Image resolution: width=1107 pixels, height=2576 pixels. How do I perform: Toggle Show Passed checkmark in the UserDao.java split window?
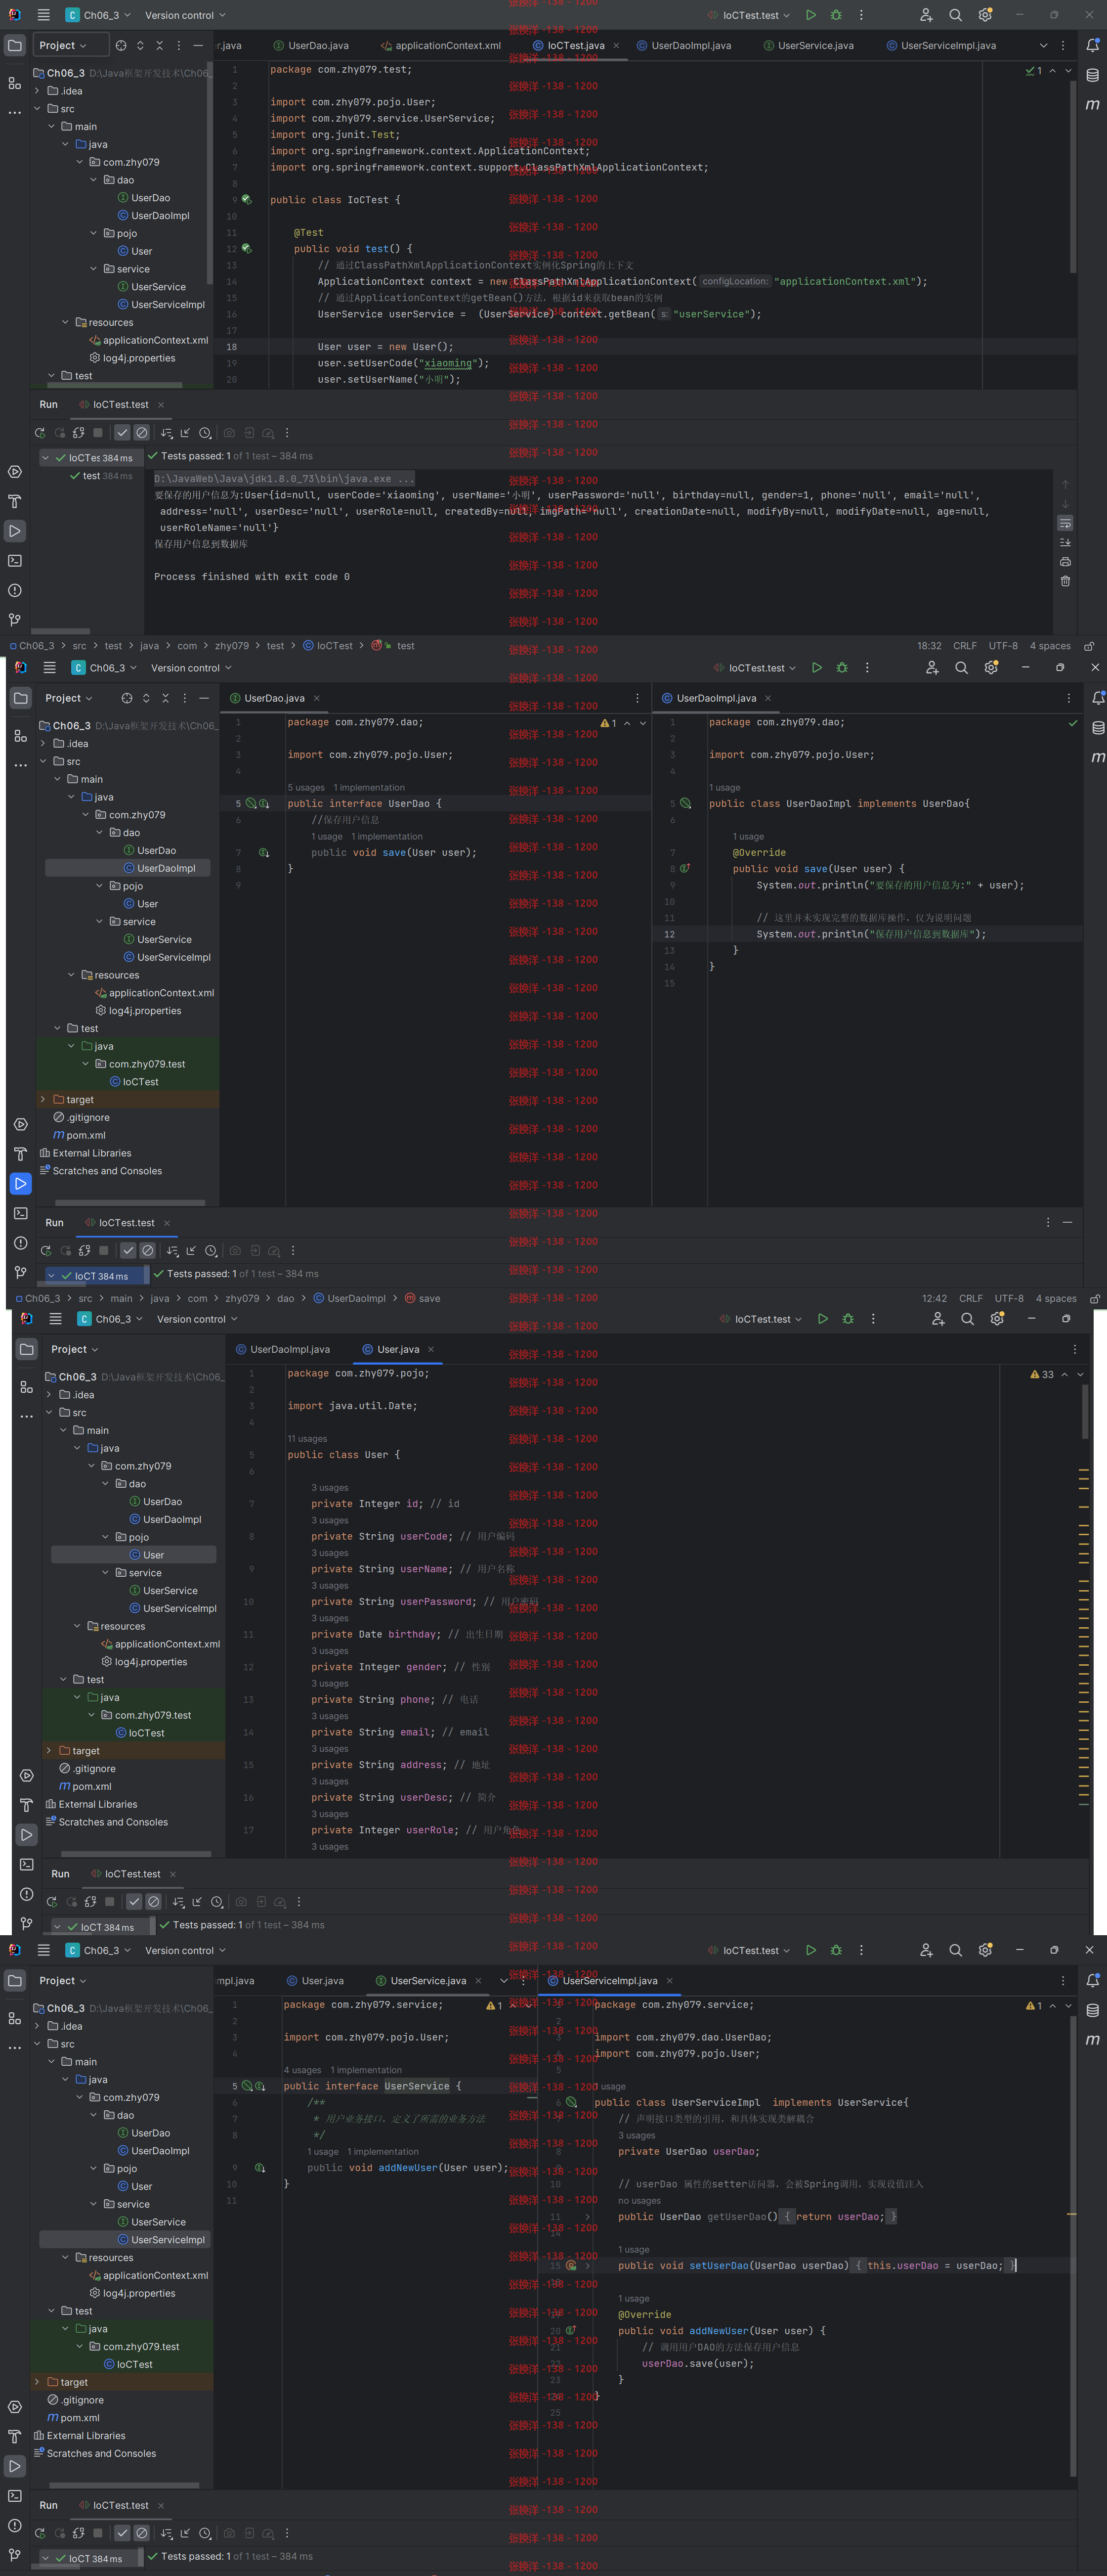(x=128, y=1250)
